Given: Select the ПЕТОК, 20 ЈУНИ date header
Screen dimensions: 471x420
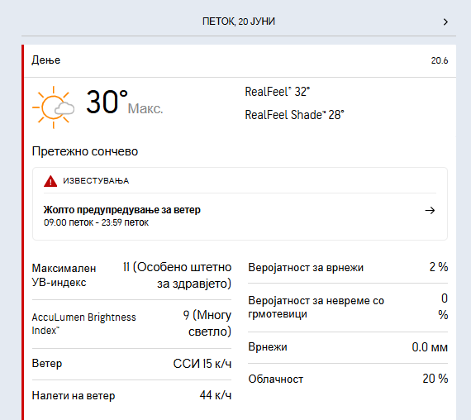Looking at the screenshot, I should click(239, 21).
